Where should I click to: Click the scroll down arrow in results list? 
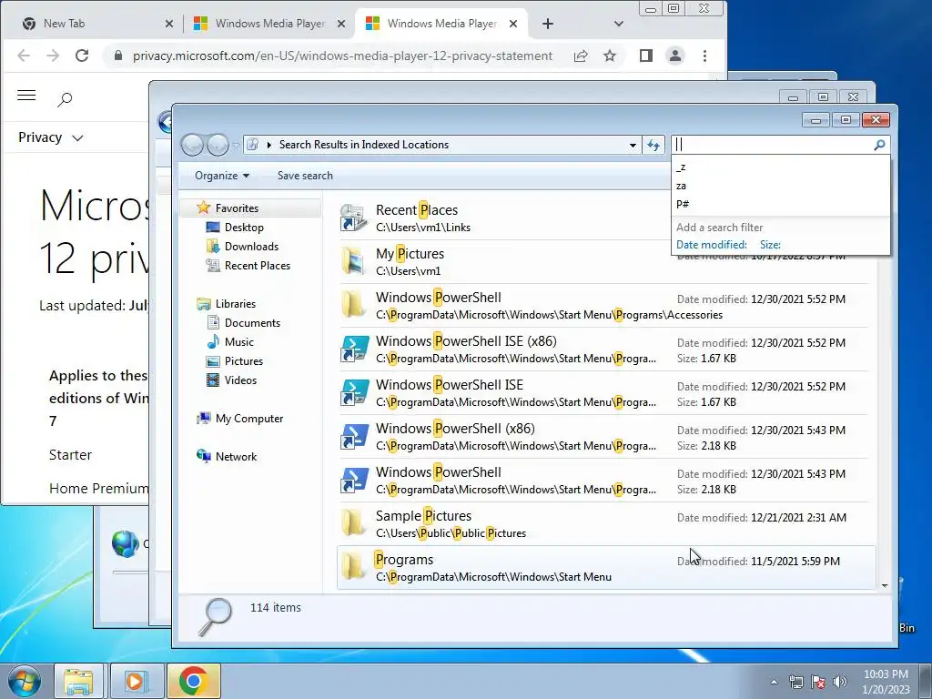(885, 585)
